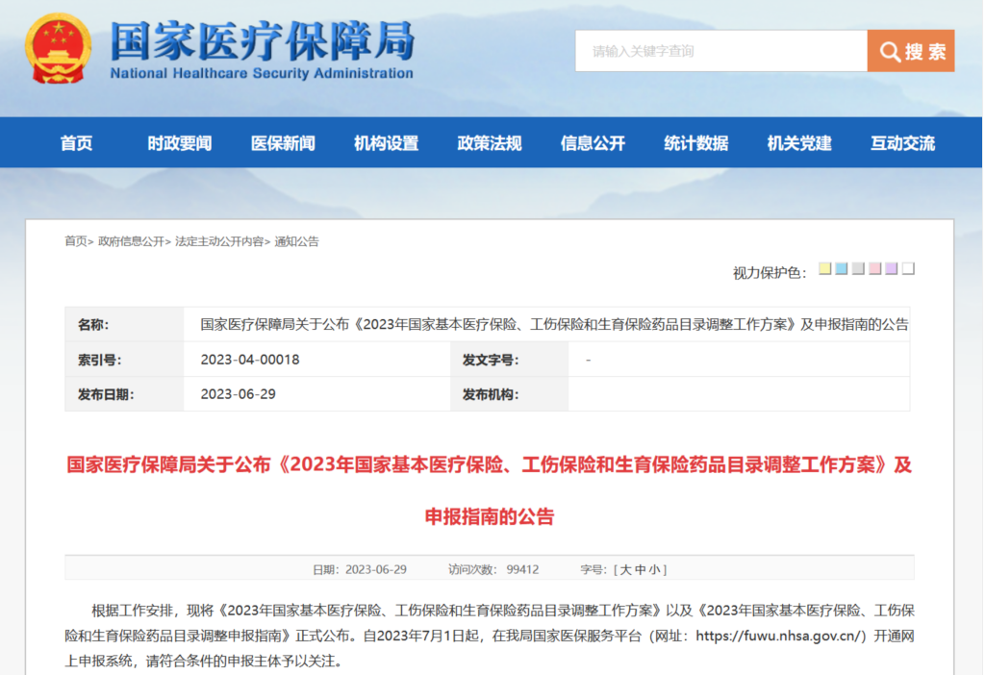Select the gray eye-protection color swatch
The image size is (985, 675).
click(858, 268)
